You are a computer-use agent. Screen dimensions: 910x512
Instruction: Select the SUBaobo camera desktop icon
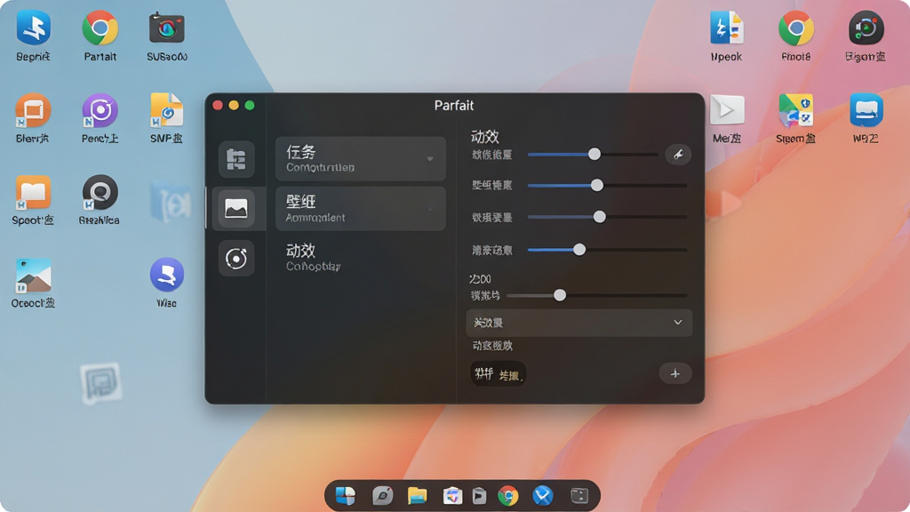click(166, 28)
